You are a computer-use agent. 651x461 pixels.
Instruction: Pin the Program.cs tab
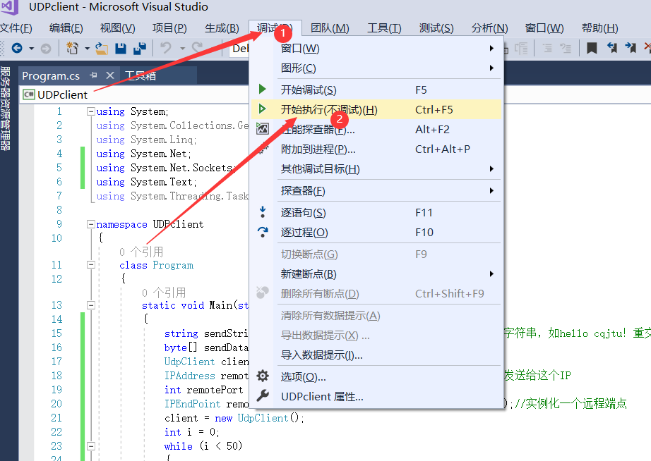93,75
